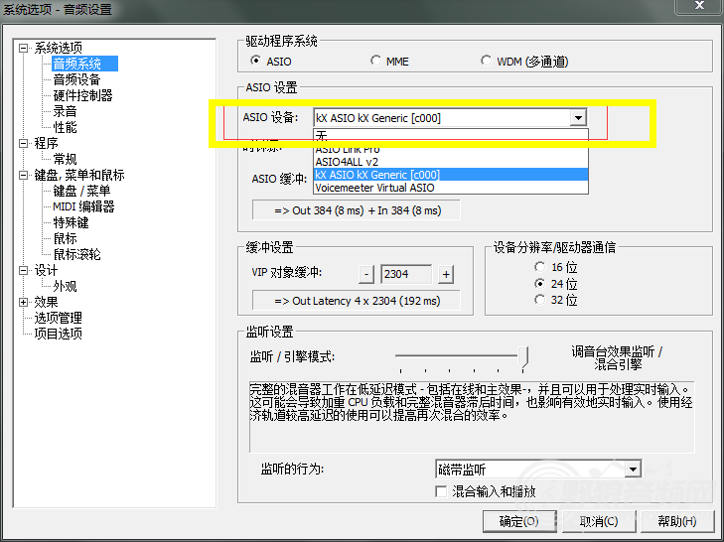
Task: Open 选项管理 tree item
Action: coord(59,318)
